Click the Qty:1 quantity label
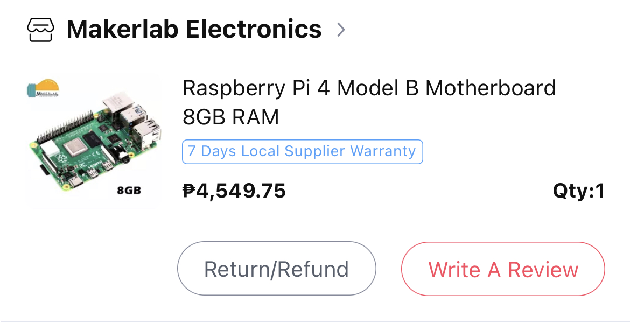Screen dimensions: 630x323 578,191
